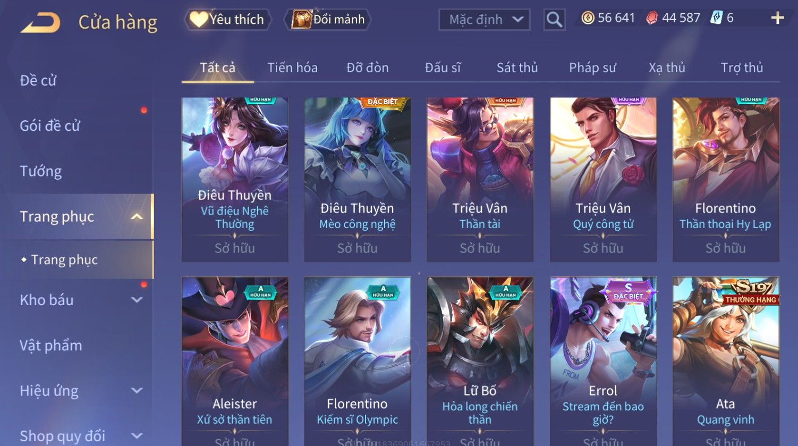Viewport: 798px width, 446px height.
Task: Open the search magnifier icon
Action: point(554,20)
